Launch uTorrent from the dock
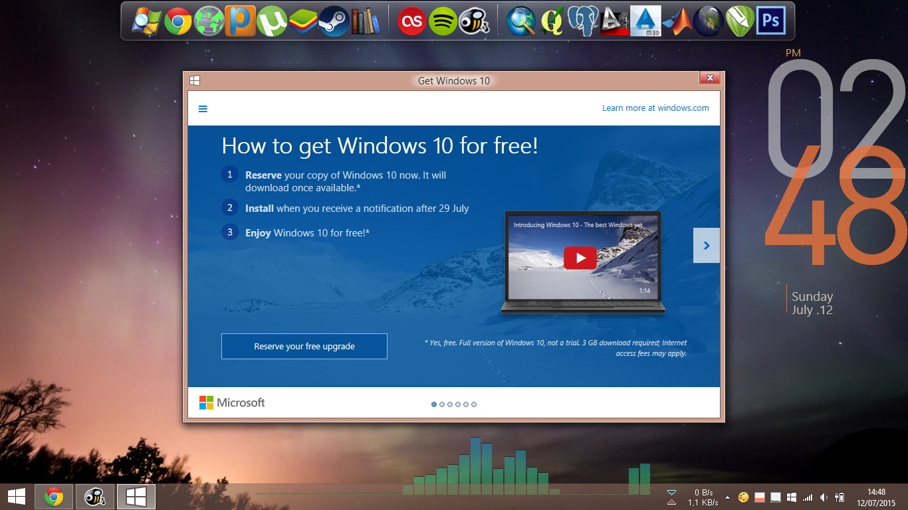 [272, 21]
